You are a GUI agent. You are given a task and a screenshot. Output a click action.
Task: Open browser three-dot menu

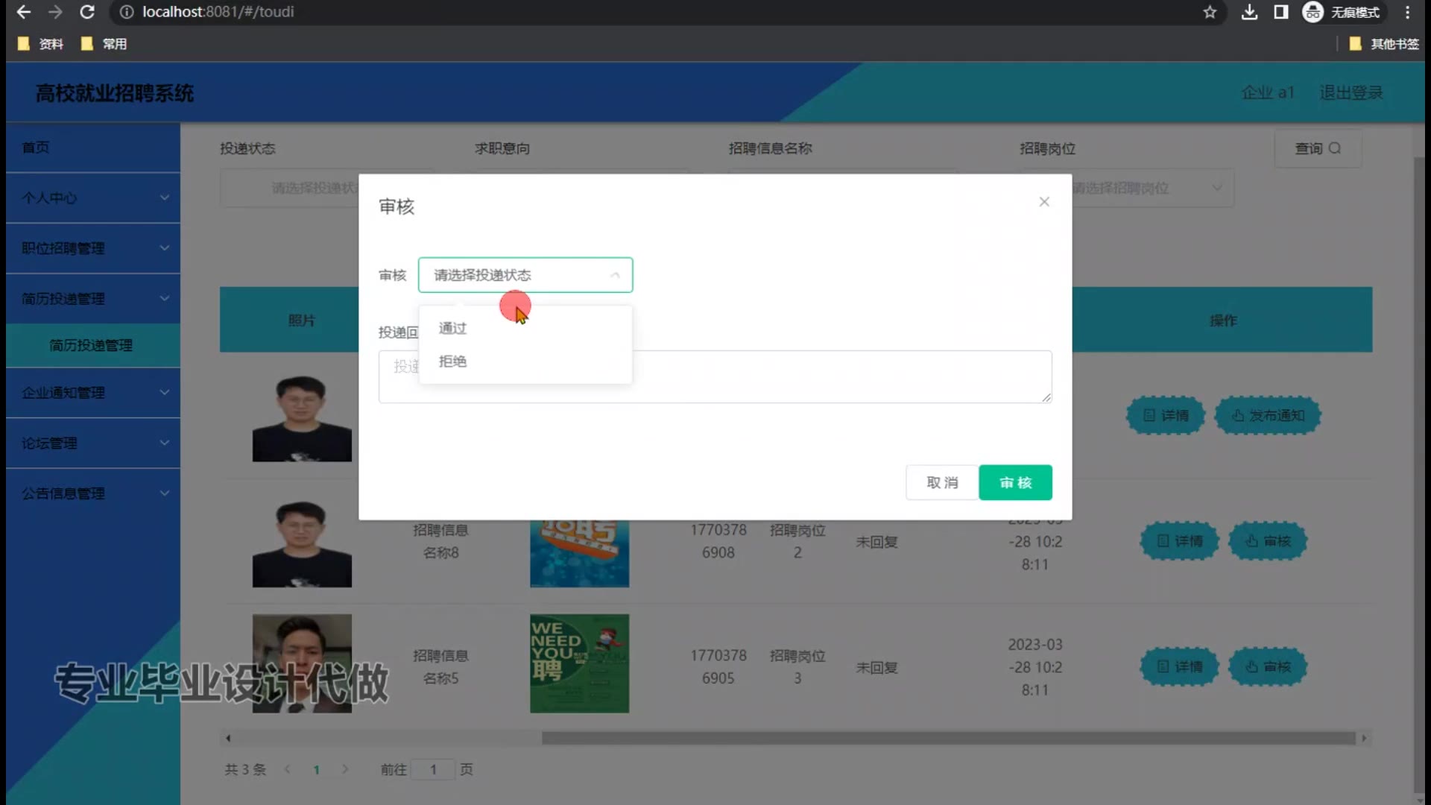click(1407, 12)
